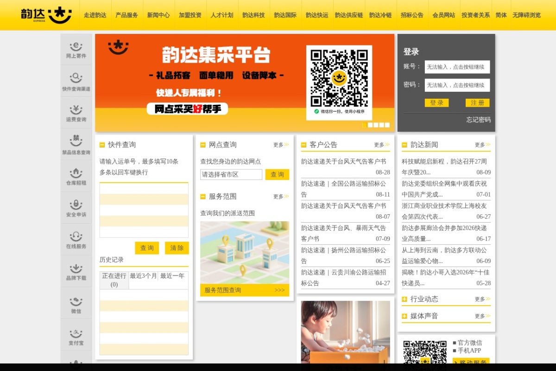Screen dimensions: 556x371
Task: Switch the language to 简体
Action: click(x=501, y=15)
